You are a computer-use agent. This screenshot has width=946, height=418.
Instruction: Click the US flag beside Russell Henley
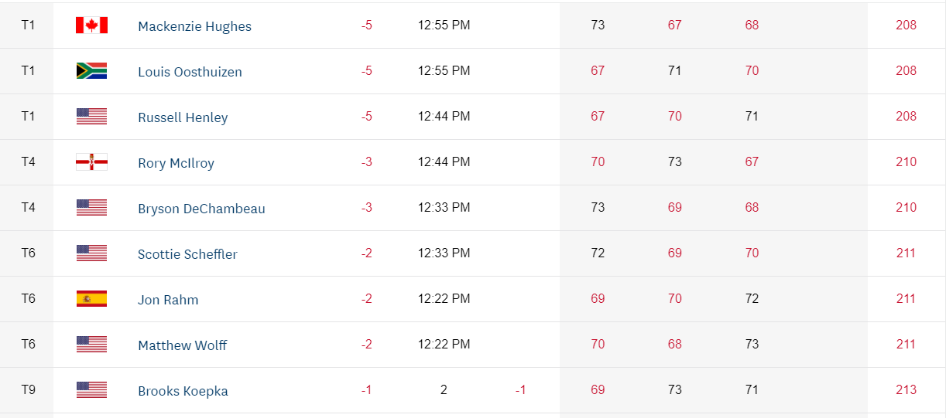click(x=91, y=117)
